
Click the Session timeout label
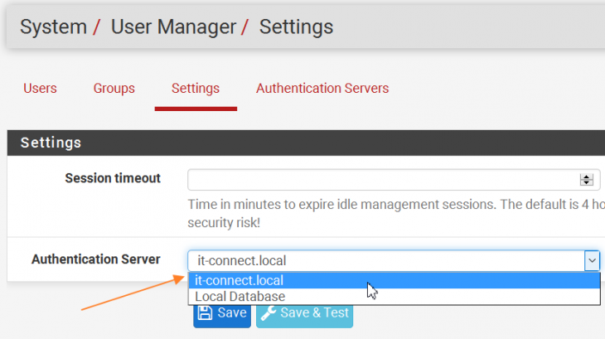point(113,178)
